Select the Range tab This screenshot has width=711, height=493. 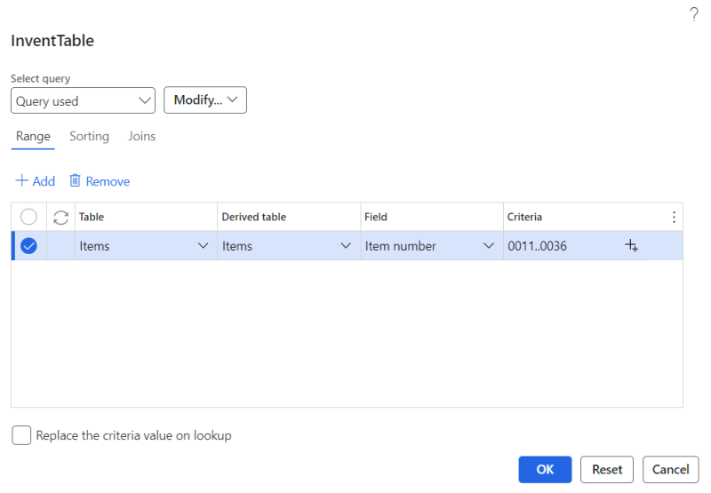point(33,136)
